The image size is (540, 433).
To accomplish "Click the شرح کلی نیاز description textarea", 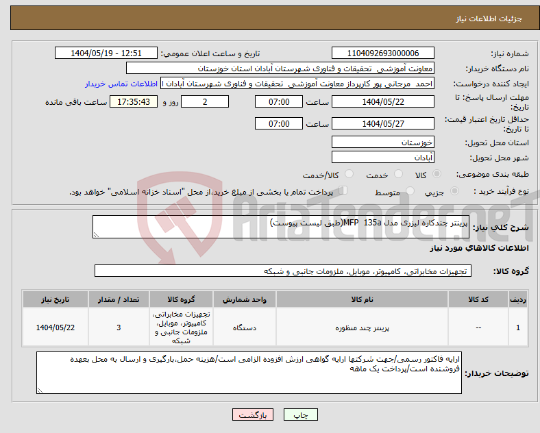I will pos(281,227).
